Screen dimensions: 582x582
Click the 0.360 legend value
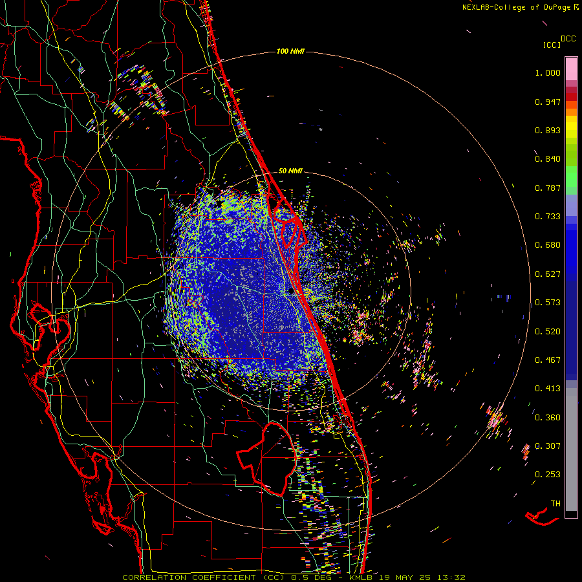click(x=548, y=418)
